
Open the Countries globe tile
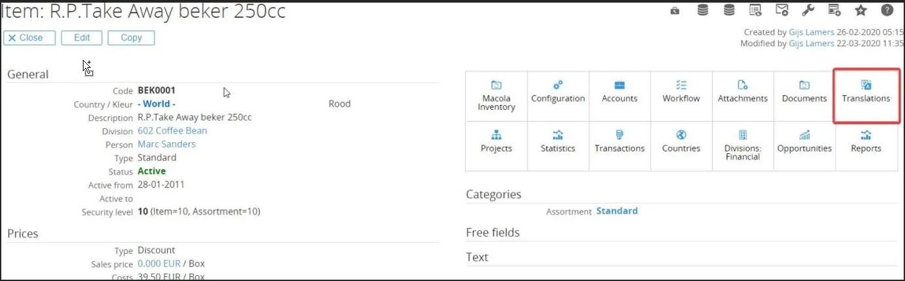[x=681, y=142]
